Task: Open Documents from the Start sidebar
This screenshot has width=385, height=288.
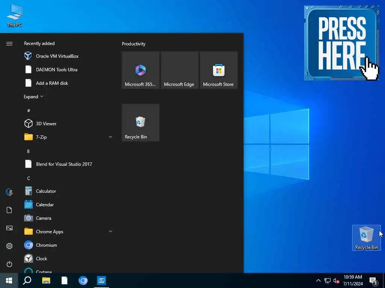Action: pos(9,210)
